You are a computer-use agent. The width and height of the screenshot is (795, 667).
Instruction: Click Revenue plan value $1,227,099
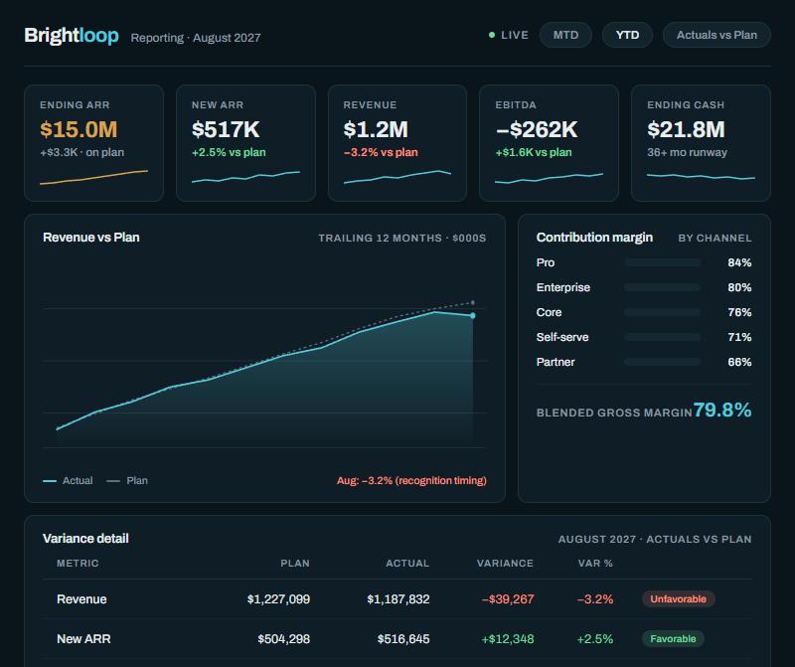pyautogui.click(x=278, y=599)
